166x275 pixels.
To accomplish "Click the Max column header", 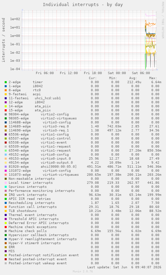I will [153, 78].
